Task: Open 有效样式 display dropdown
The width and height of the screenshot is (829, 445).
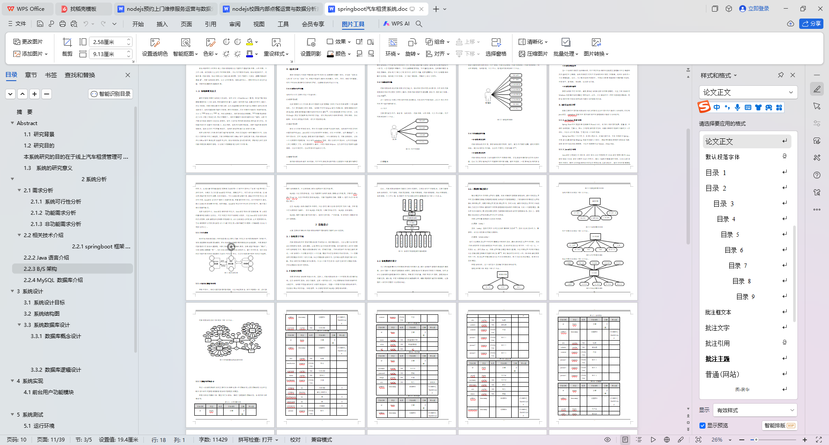Action: (755, 410)
